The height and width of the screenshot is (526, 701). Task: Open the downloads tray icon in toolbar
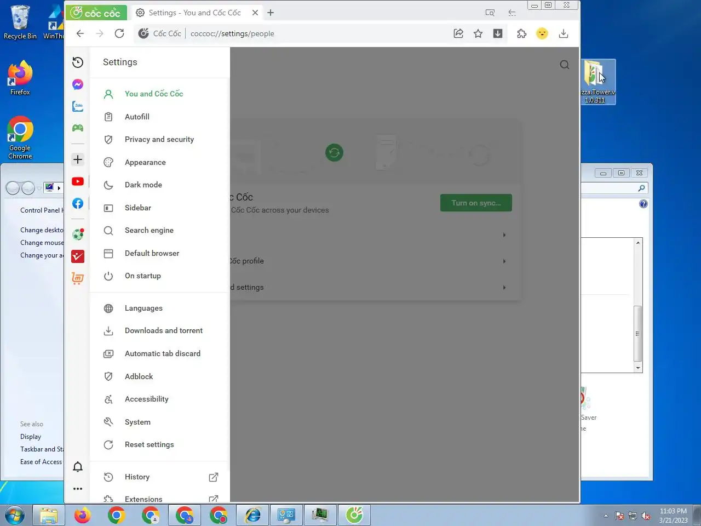tap(563, 33)
